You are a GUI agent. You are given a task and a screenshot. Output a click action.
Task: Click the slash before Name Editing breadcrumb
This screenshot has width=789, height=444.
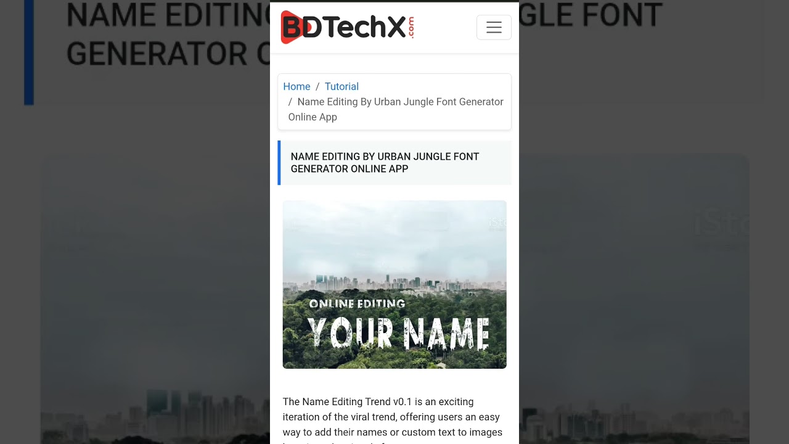[x=290, y=102]
